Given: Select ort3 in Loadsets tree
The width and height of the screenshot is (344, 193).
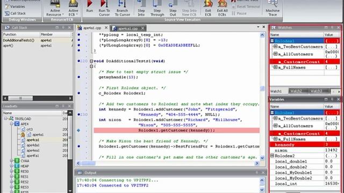Looking at the screenshot, I should click(30, 129).
